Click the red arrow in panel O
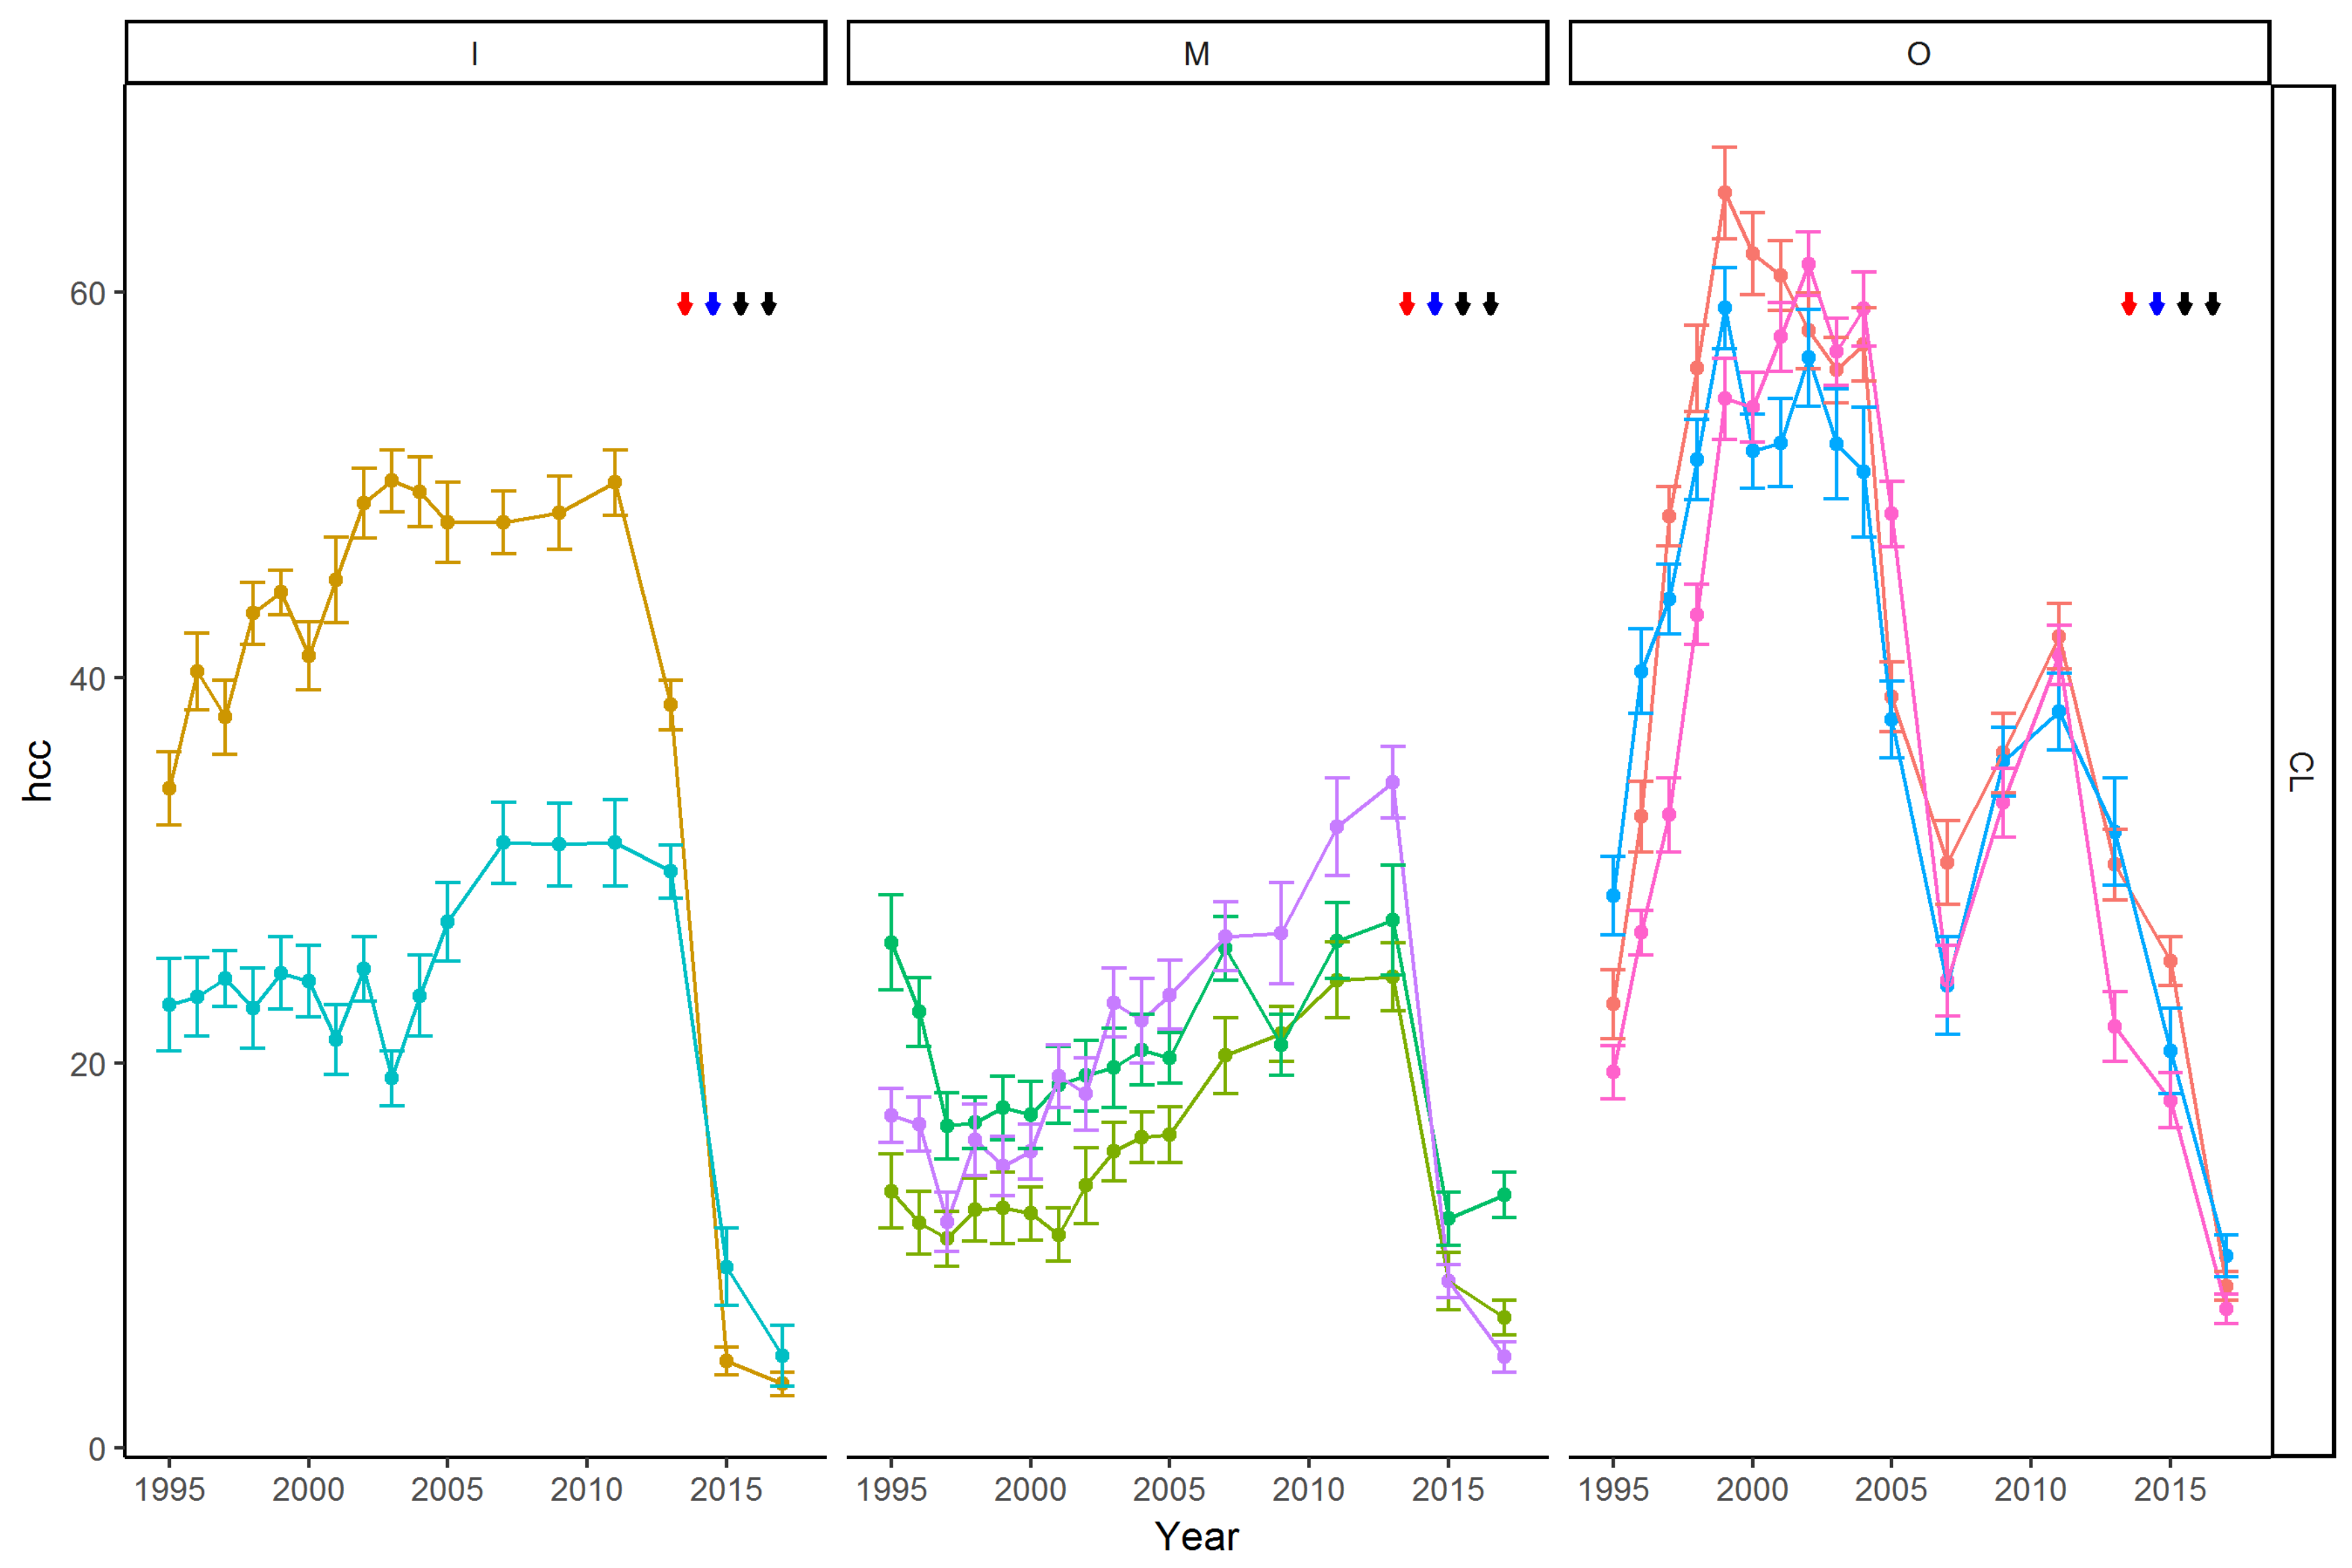 click(x=2129, y=304)
